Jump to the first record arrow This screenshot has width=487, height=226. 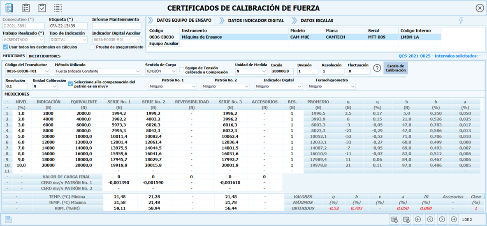coord(418,219)
